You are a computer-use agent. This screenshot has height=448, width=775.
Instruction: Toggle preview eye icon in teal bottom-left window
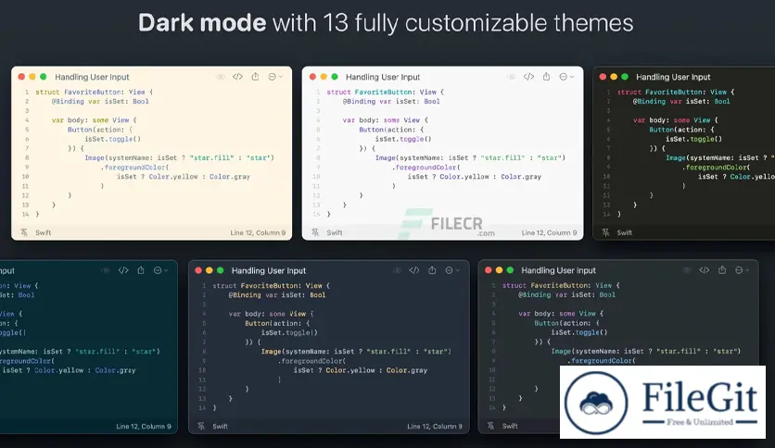(x=106, y=270)
